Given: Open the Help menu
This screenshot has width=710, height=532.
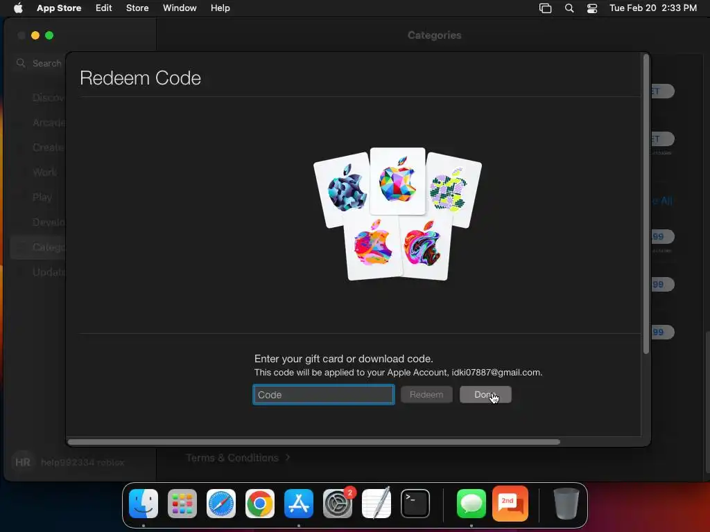Looking at the screenshot, I should pyautogui.click(x=220, y=8).
